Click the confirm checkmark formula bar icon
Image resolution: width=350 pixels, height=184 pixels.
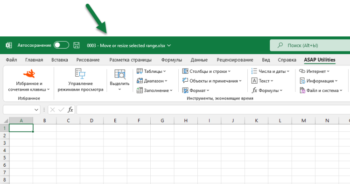pyautogui.click(x=61, y=110)
